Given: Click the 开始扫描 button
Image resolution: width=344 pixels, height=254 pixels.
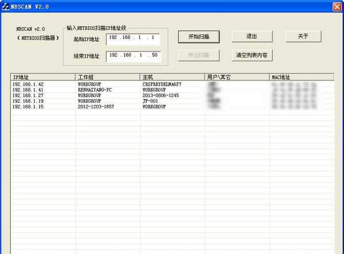Looking at the screenshot, I should [x=198, y=37].
